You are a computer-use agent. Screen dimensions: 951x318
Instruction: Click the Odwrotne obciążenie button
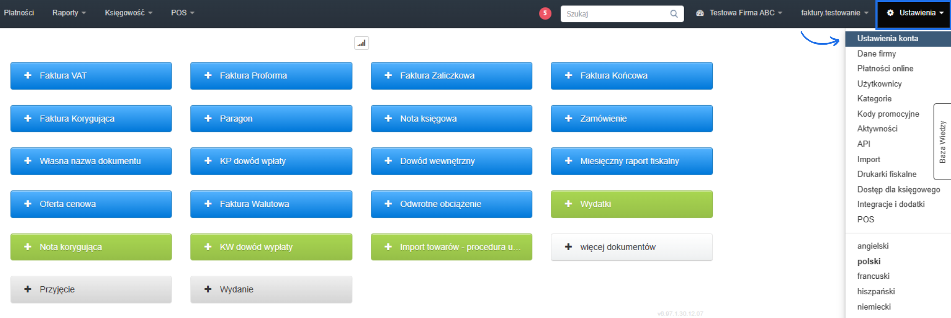(x=451, y=204)
